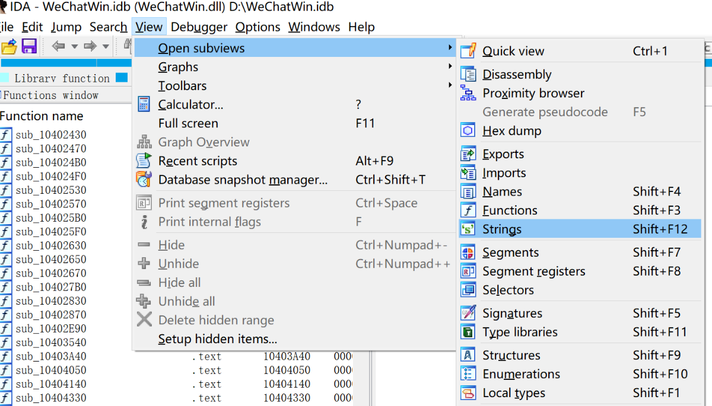Click the Segment registers icon
712x406 pixels.
469,271
